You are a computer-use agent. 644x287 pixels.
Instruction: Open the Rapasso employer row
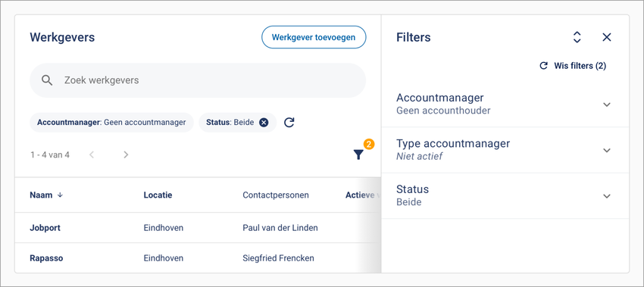pos(198,258)
